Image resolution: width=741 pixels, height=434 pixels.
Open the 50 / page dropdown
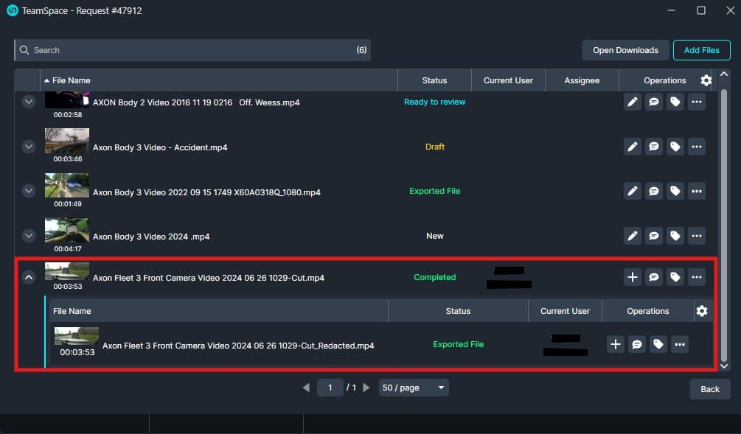(x=413, y=388)
